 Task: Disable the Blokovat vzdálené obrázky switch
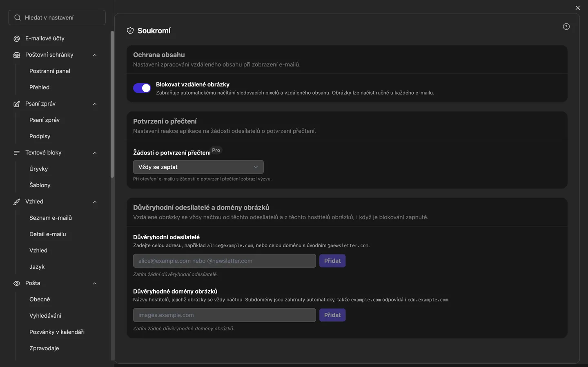coord(142,88)
